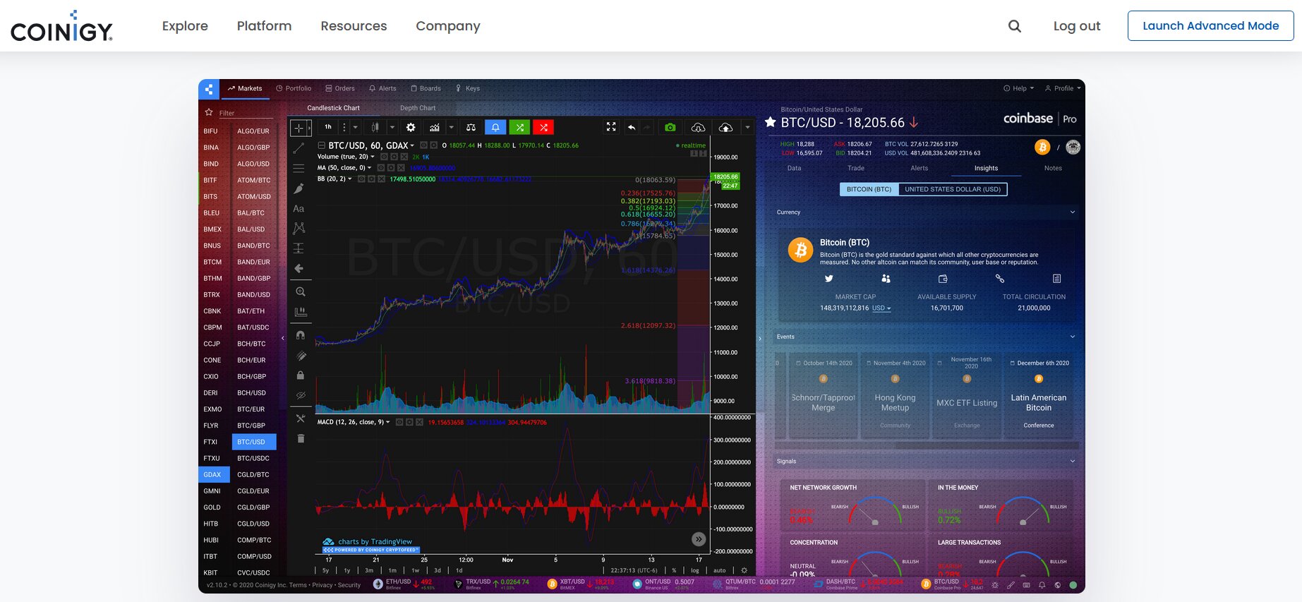Open market cap USD currency dropdown
The height and width of the screenshot is (602, 1302).
(x=881, y=308)
